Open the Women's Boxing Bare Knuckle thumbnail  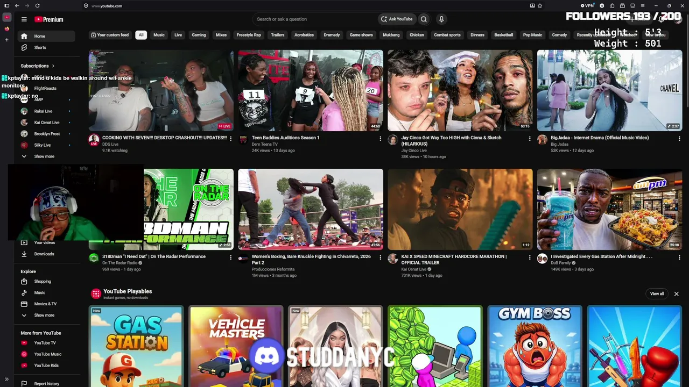[x=311, y=209]
